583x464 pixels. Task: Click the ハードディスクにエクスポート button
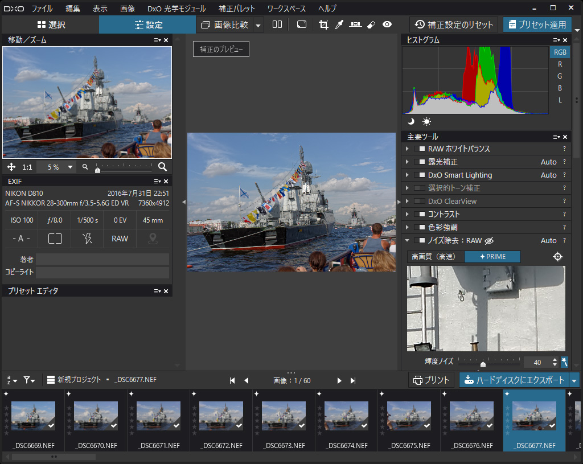coord(514,380)
